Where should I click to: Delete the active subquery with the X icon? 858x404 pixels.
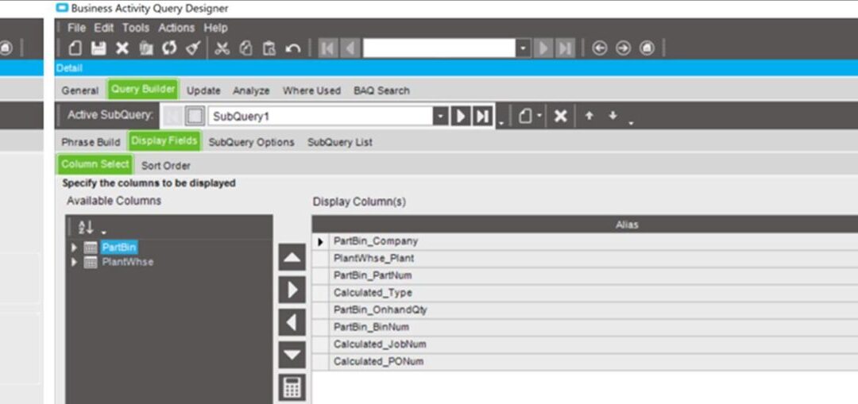560,116
